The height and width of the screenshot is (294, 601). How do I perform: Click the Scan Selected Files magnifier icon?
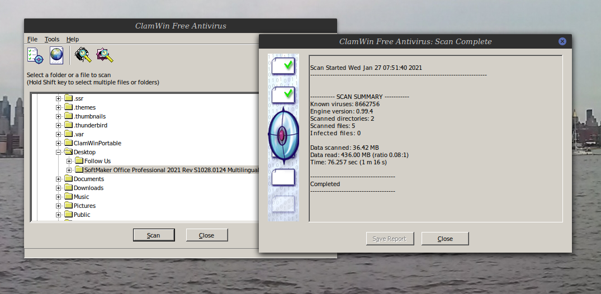pyautogui.click(x=105, y=55)
